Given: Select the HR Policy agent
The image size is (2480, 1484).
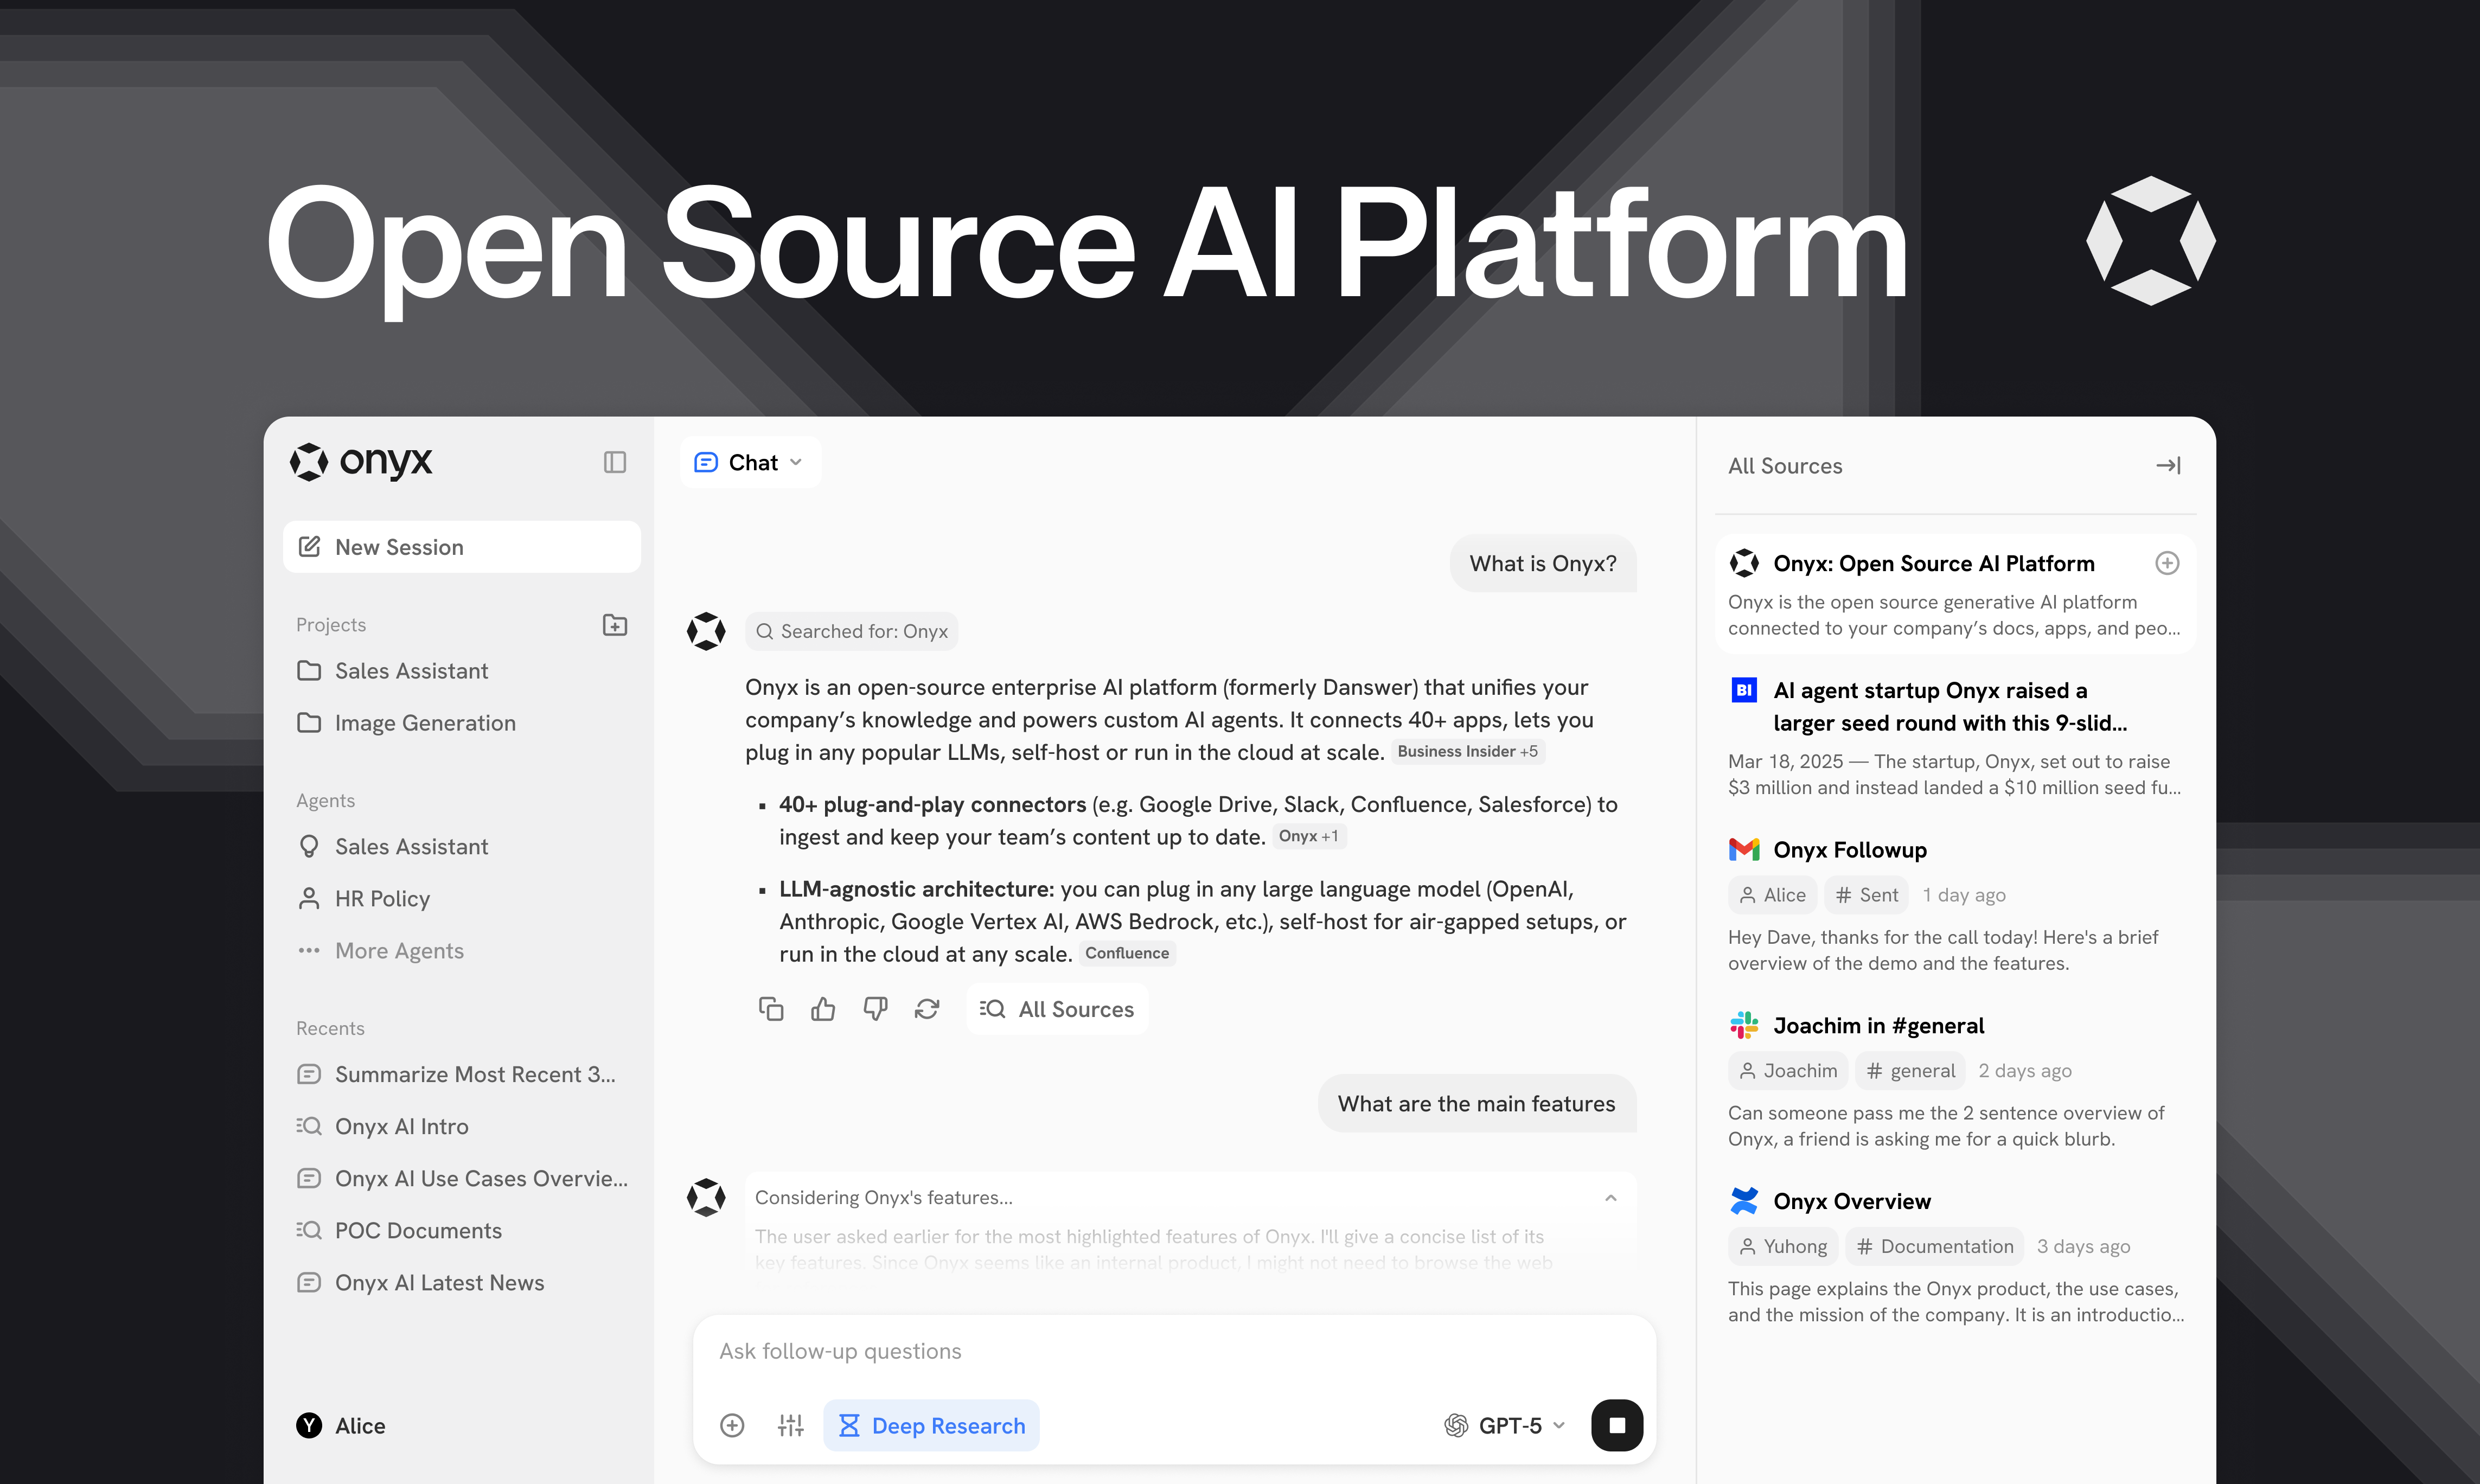Looking at the screenshot, I should pos(382,898).
